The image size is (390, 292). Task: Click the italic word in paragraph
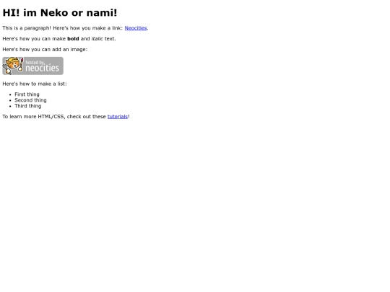(x=97, y=39)
